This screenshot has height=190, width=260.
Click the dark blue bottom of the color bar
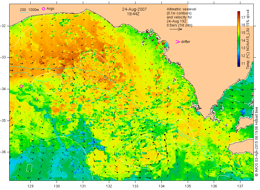tap(239, 65)
